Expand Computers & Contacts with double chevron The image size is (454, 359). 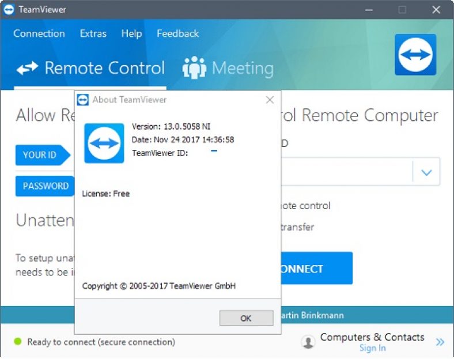tap(440, 342)
